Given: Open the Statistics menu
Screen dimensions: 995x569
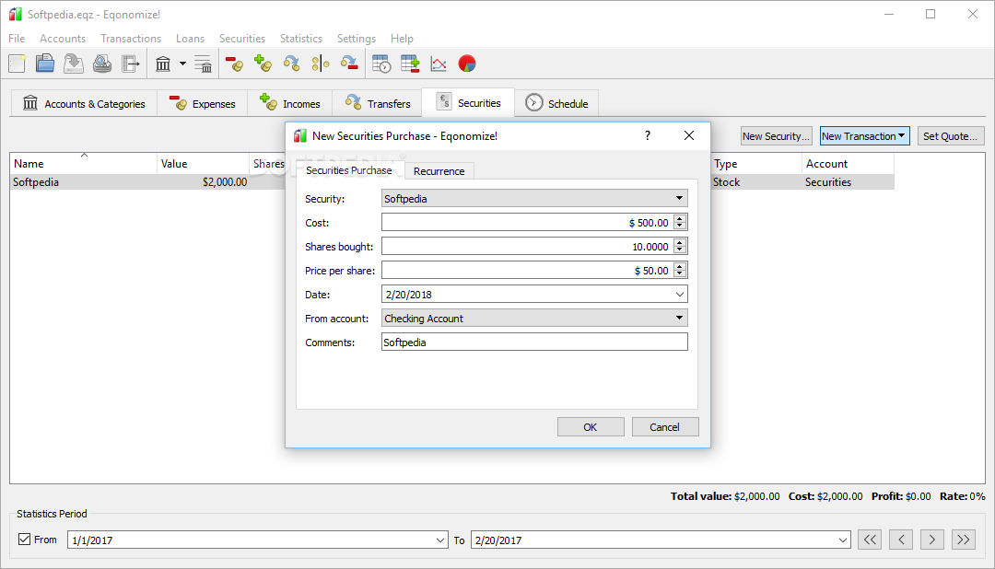Looking at the screenshot, I should (301, 39).
